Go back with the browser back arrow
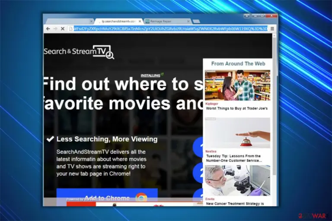Screen dimensions: 332x221 [48, 28]
